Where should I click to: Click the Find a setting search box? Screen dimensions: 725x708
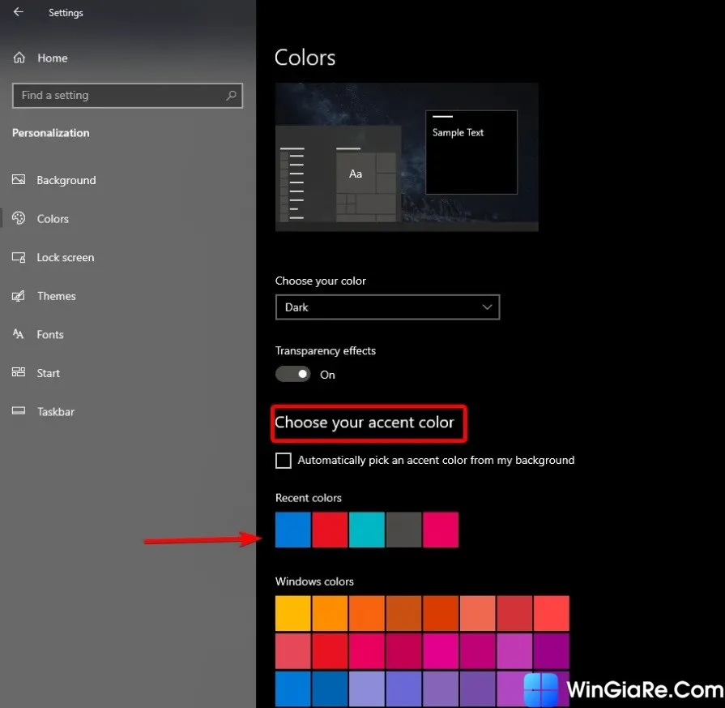127,95
